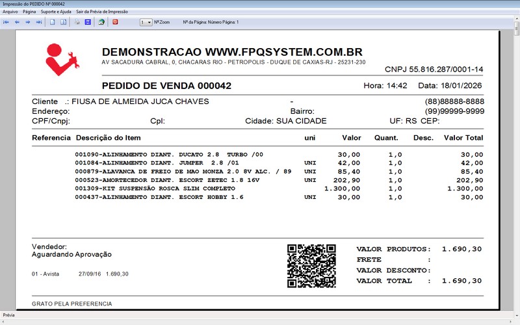Image resolution: width=520 pixels, height=325 pixels.
Task: Click the 202,90 total value cell
Action: 470,181
